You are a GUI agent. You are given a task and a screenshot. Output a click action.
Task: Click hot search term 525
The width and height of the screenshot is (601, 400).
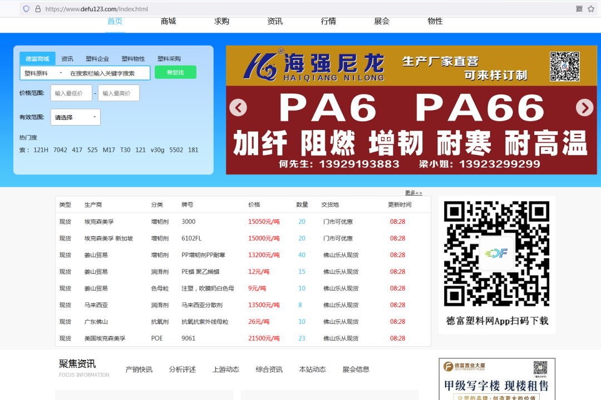pyautogui.click(x=92, y=150)
